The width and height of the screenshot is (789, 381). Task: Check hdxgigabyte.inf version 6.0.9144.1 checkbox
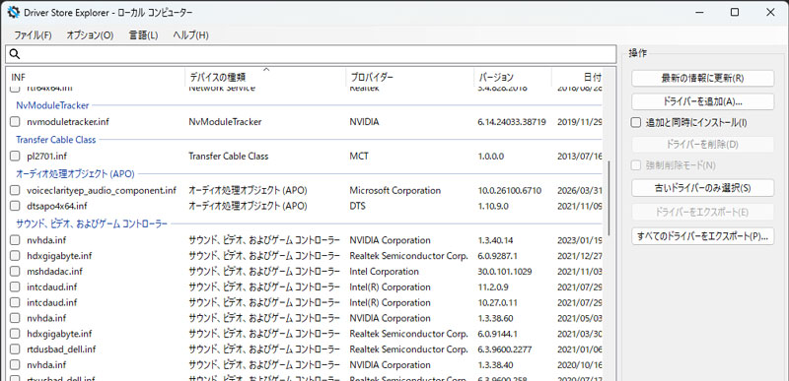coord(15,334)
